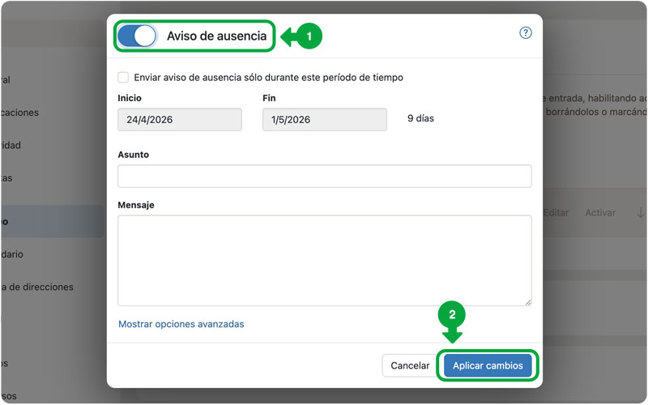Click Activar in the background panel

(x=600, y=213)
